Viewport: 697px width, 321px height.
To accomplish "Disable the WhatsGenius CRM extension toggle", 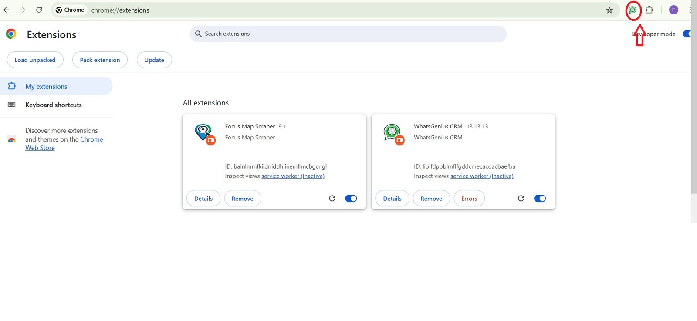I will tap(540, 199).
